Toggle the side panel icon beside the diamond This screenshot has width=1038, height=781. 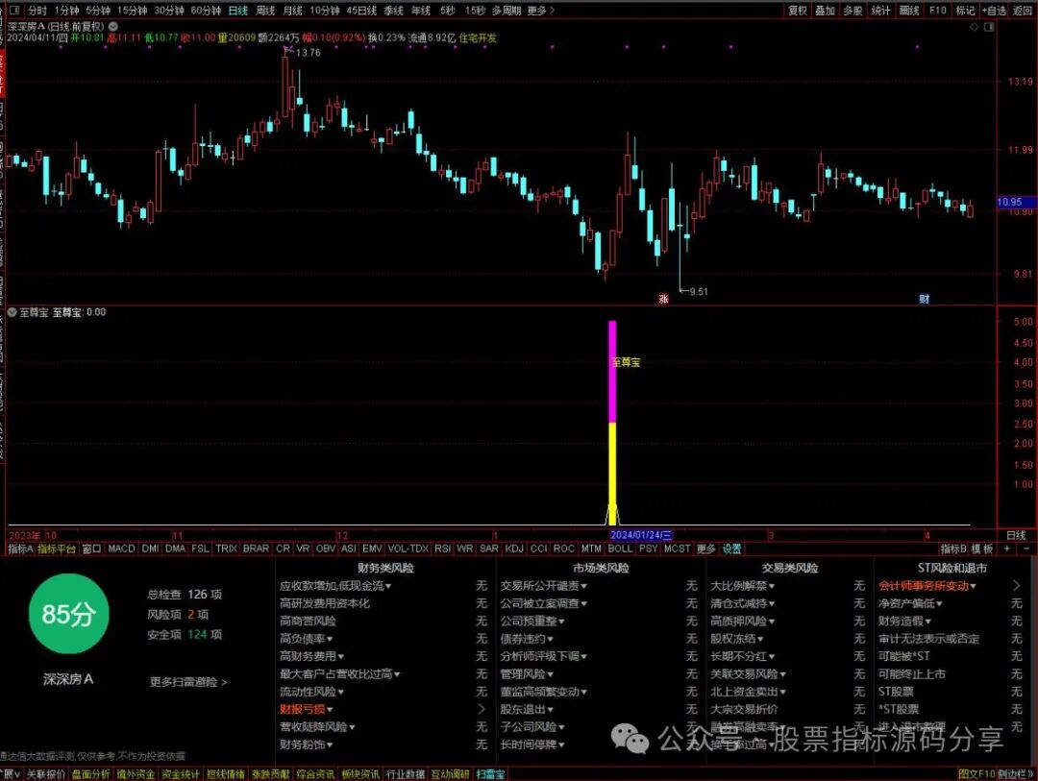coord(989,27)
